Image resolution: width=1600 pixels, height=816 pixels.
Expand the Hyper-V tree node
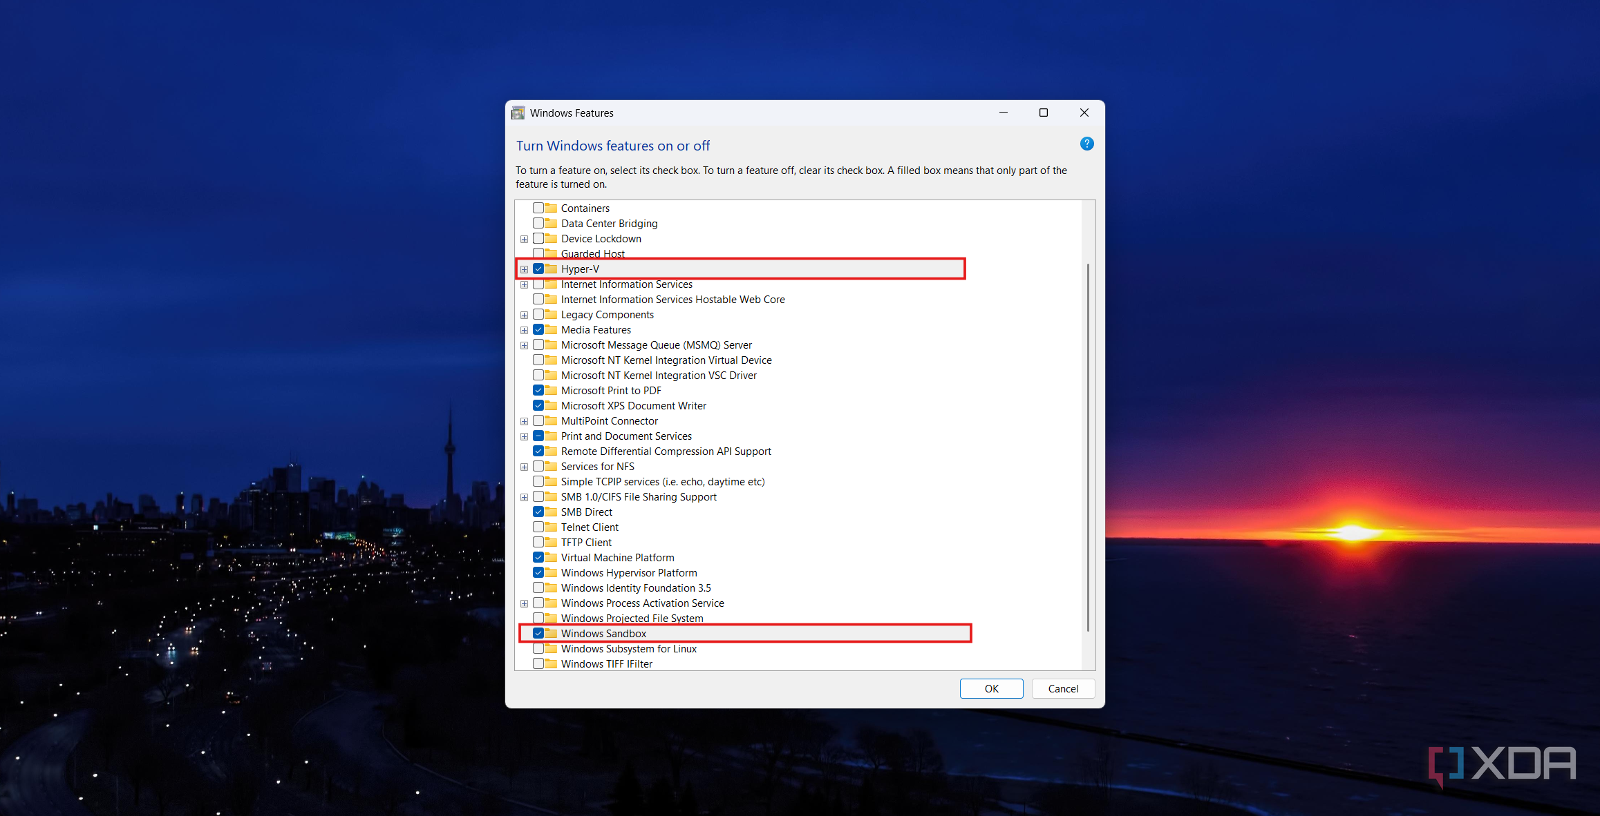pos(524,269)
